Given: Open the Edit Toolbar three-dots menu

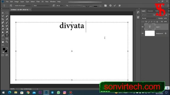Looking at the screenshot, I should (3, 45).
